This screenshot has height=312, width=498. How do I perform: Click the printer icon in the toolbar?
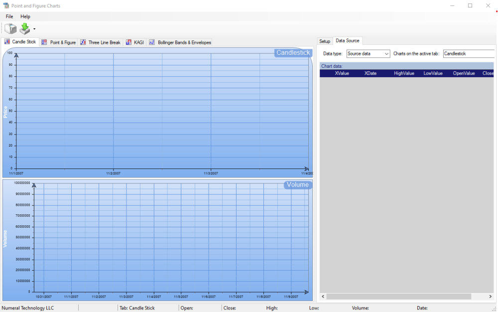click(x=10, y=28)
